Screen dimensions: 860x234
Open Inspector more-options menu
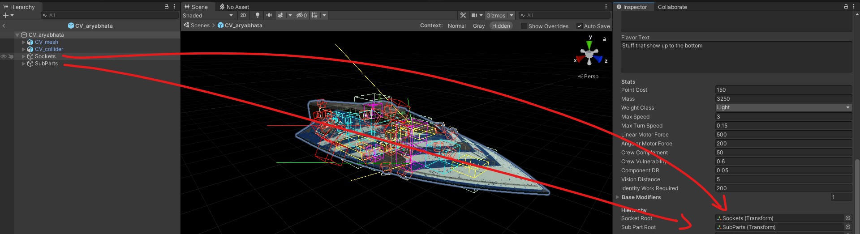pos(853,7)
